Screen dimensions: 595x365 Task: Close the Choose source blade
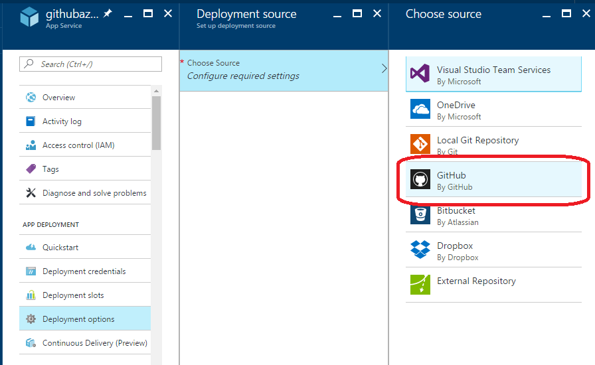586,14
